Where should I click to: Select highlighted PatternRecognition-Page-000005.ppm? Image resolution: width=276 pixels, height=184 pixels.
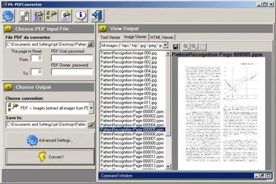click(132, 130)
